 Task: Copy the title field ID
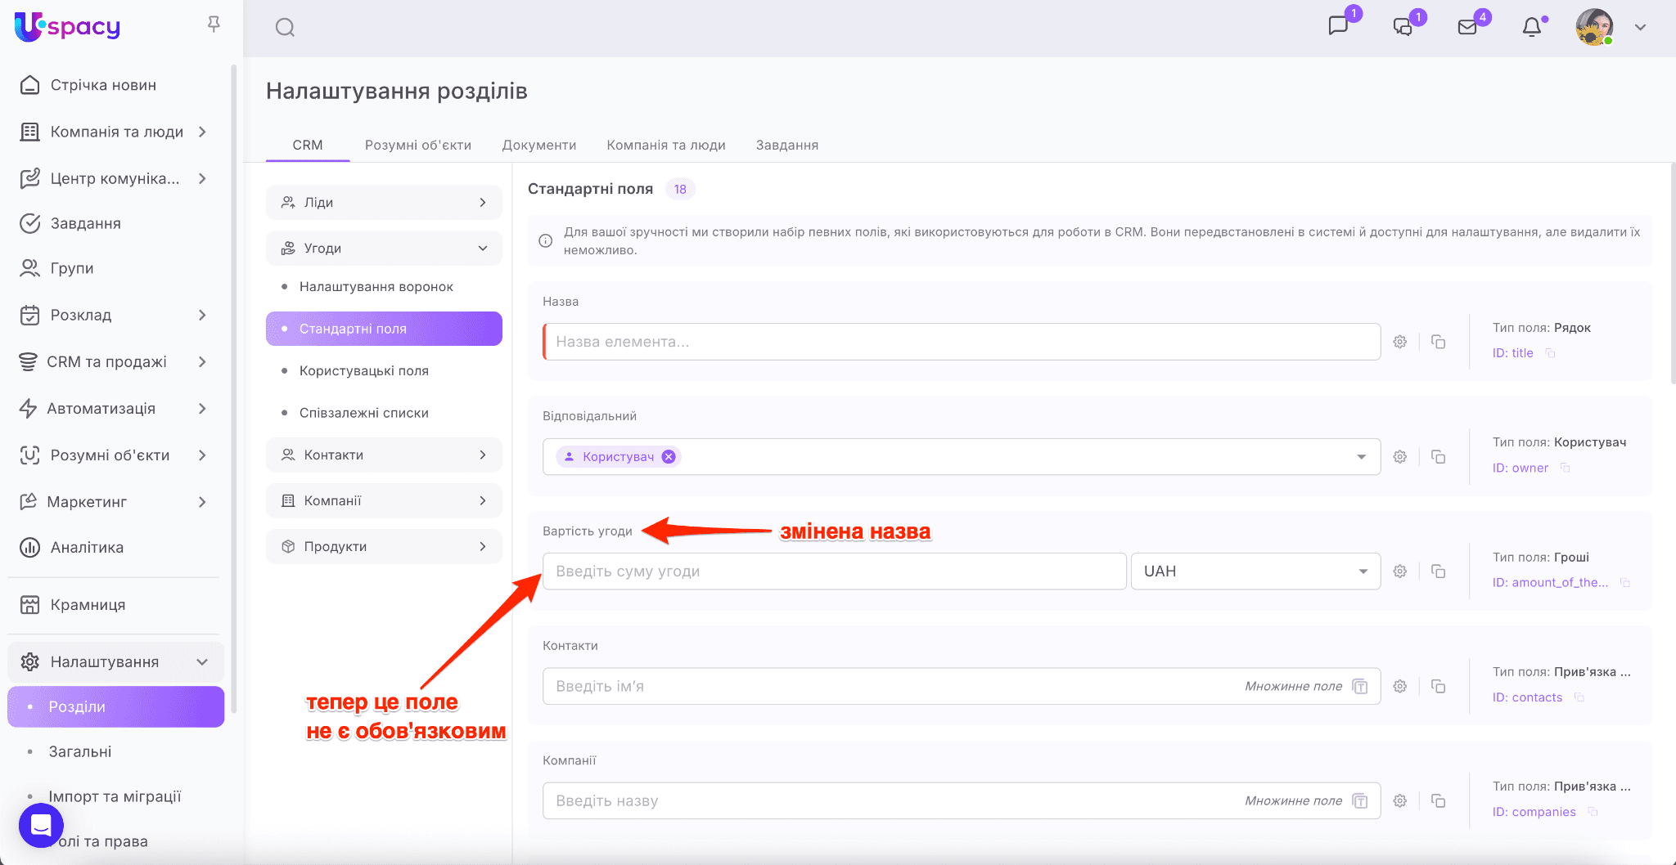[1550, 353]
